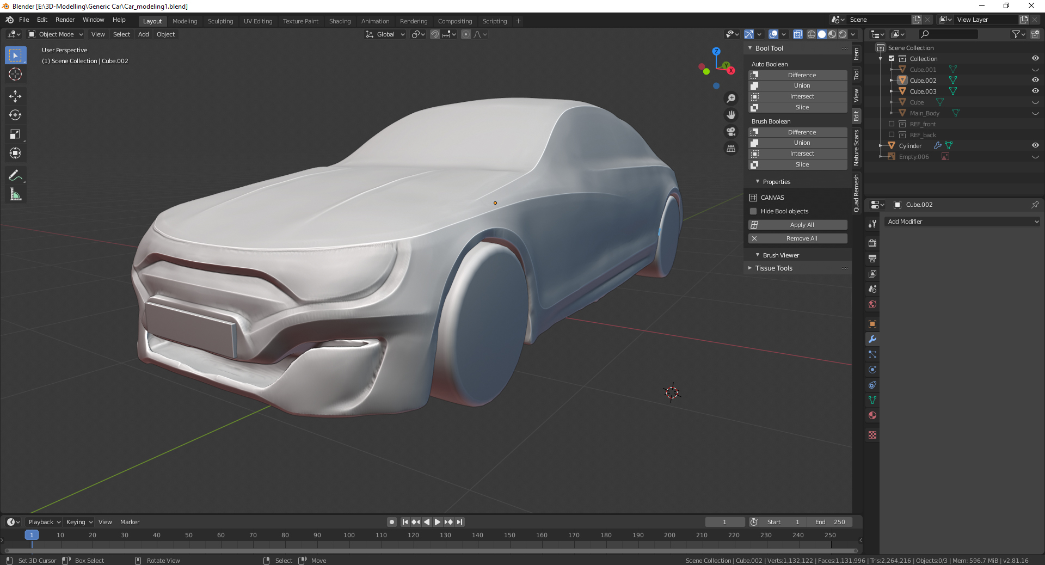The width and height of the screenshot is (1045, 565).
Task: Select the Rotate tool
Action: [x=15, y=115]
